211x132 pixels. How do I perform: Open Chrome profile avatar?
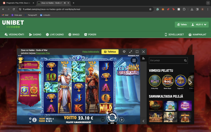(x=202, y=9)
